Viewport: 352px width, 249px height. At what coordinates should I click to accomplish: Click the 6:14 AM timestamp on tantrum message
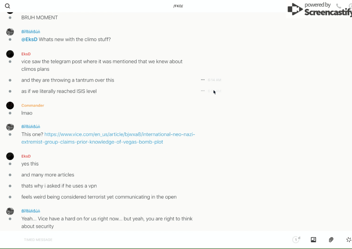pyautogui.click(x=214, y=80)
